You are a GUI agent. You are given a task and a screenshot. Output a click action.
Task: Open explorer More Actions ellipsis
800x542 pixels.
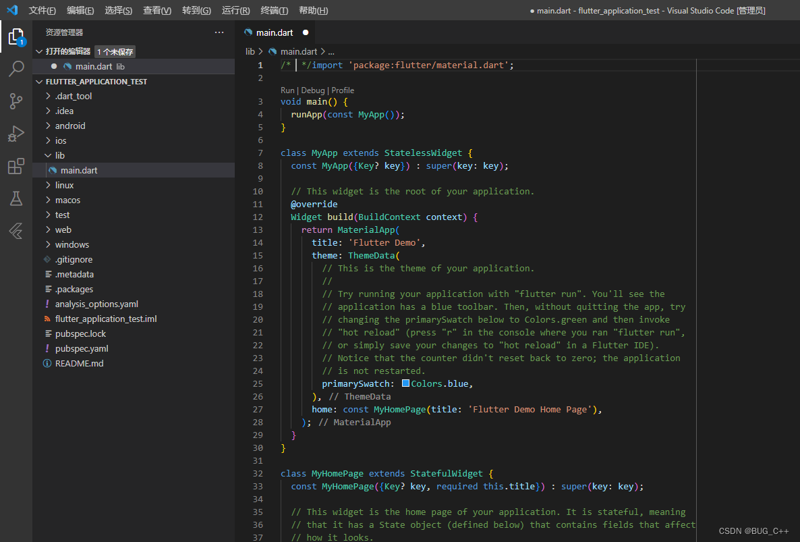219,32
